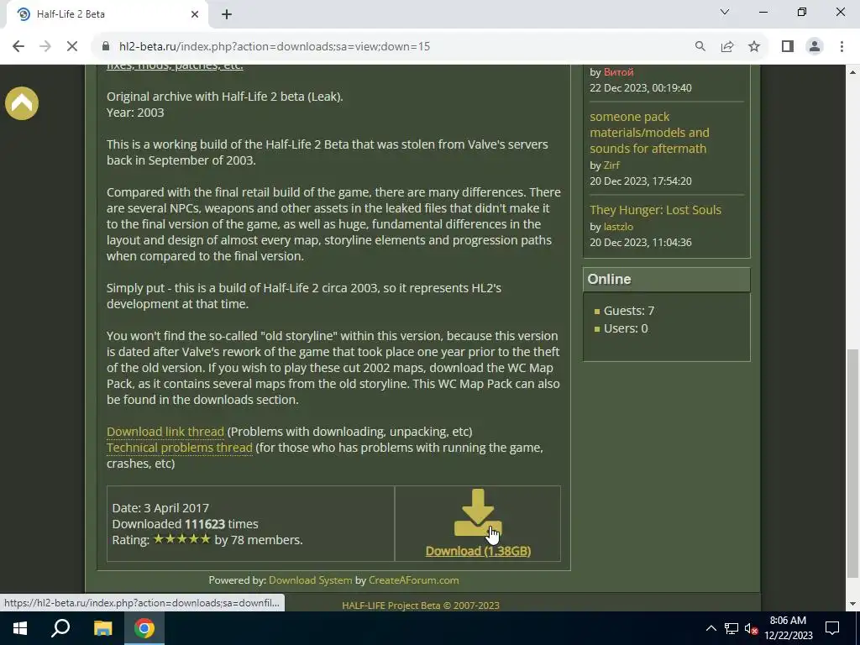View the Витой user profile

coord(618,72)
